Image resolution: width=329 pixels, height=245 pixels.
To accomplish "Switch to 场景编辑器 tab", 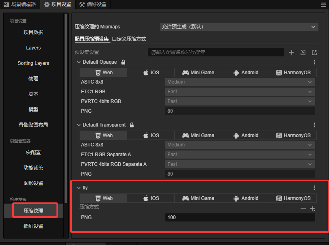I will [x=20, y=4].
